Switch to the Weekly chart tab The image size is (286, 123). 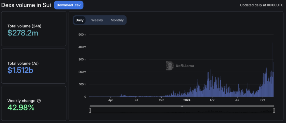[97, 20]
